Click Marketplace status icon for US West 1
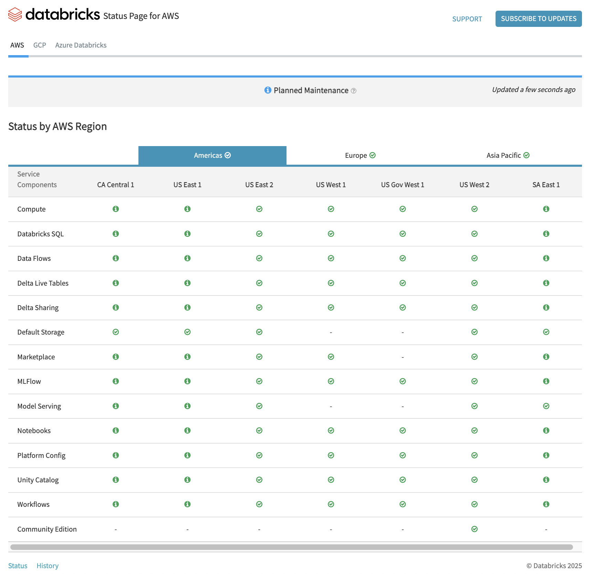 [x=331, y=357]
